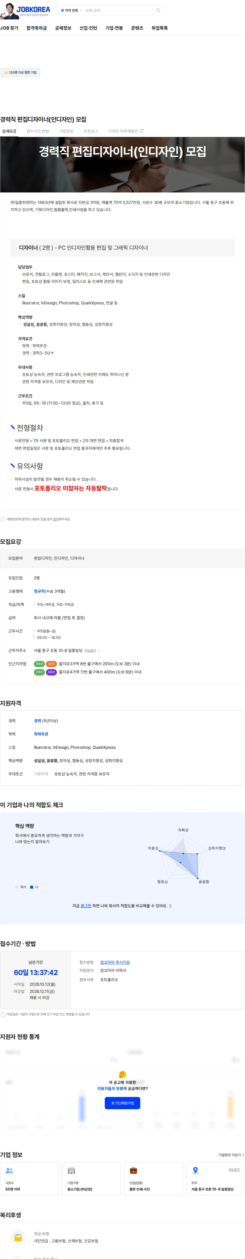Viewport: 245px width, 1259px height.
Task: Select the 기업정보 tab
Action: pos(66,131)
